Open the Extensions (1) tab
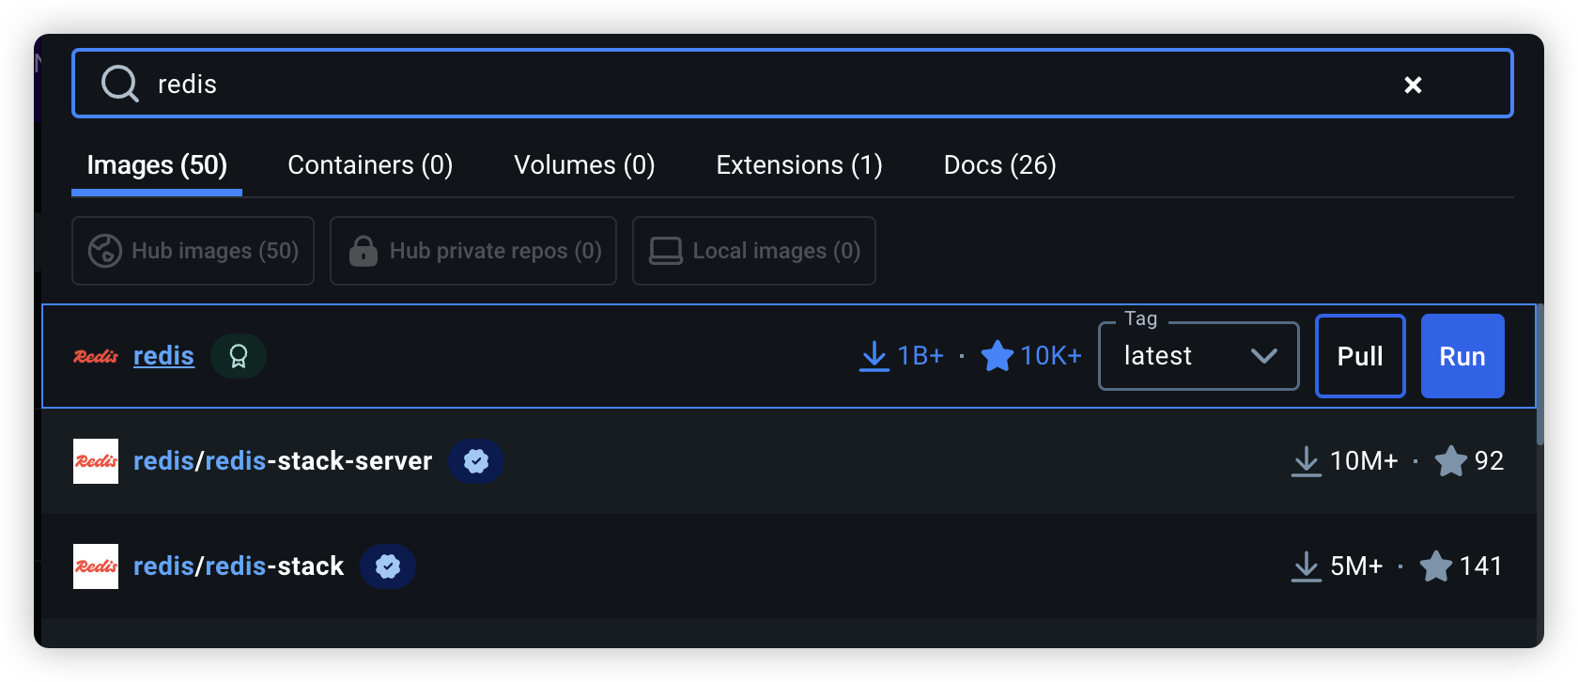 point(799,165)
